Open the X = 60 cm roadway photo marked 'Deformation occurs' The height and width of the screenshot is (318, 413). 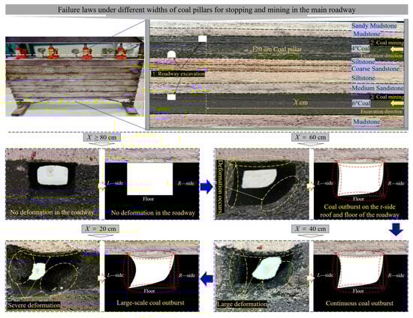[x=262, y=184]
